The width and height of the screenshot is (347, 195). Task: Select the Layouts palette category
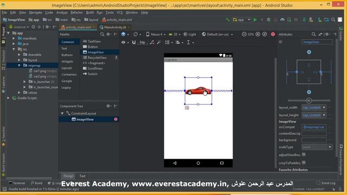coord(67,68)
